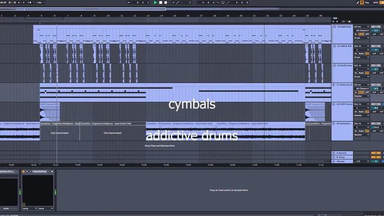384x216 pixels.
Task: Open Drum output menu on track 14
Action: pos(361,38)
